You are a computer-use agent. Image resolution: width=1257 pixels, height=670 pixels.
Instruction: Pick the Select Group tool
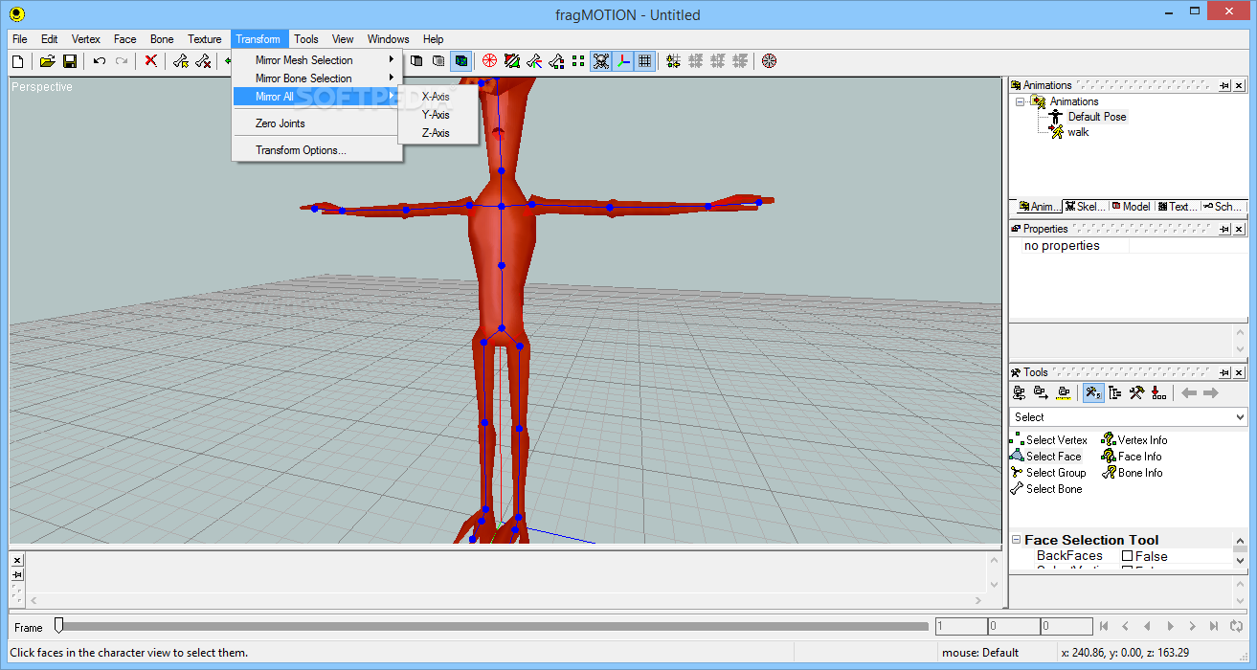[1055, 473]
